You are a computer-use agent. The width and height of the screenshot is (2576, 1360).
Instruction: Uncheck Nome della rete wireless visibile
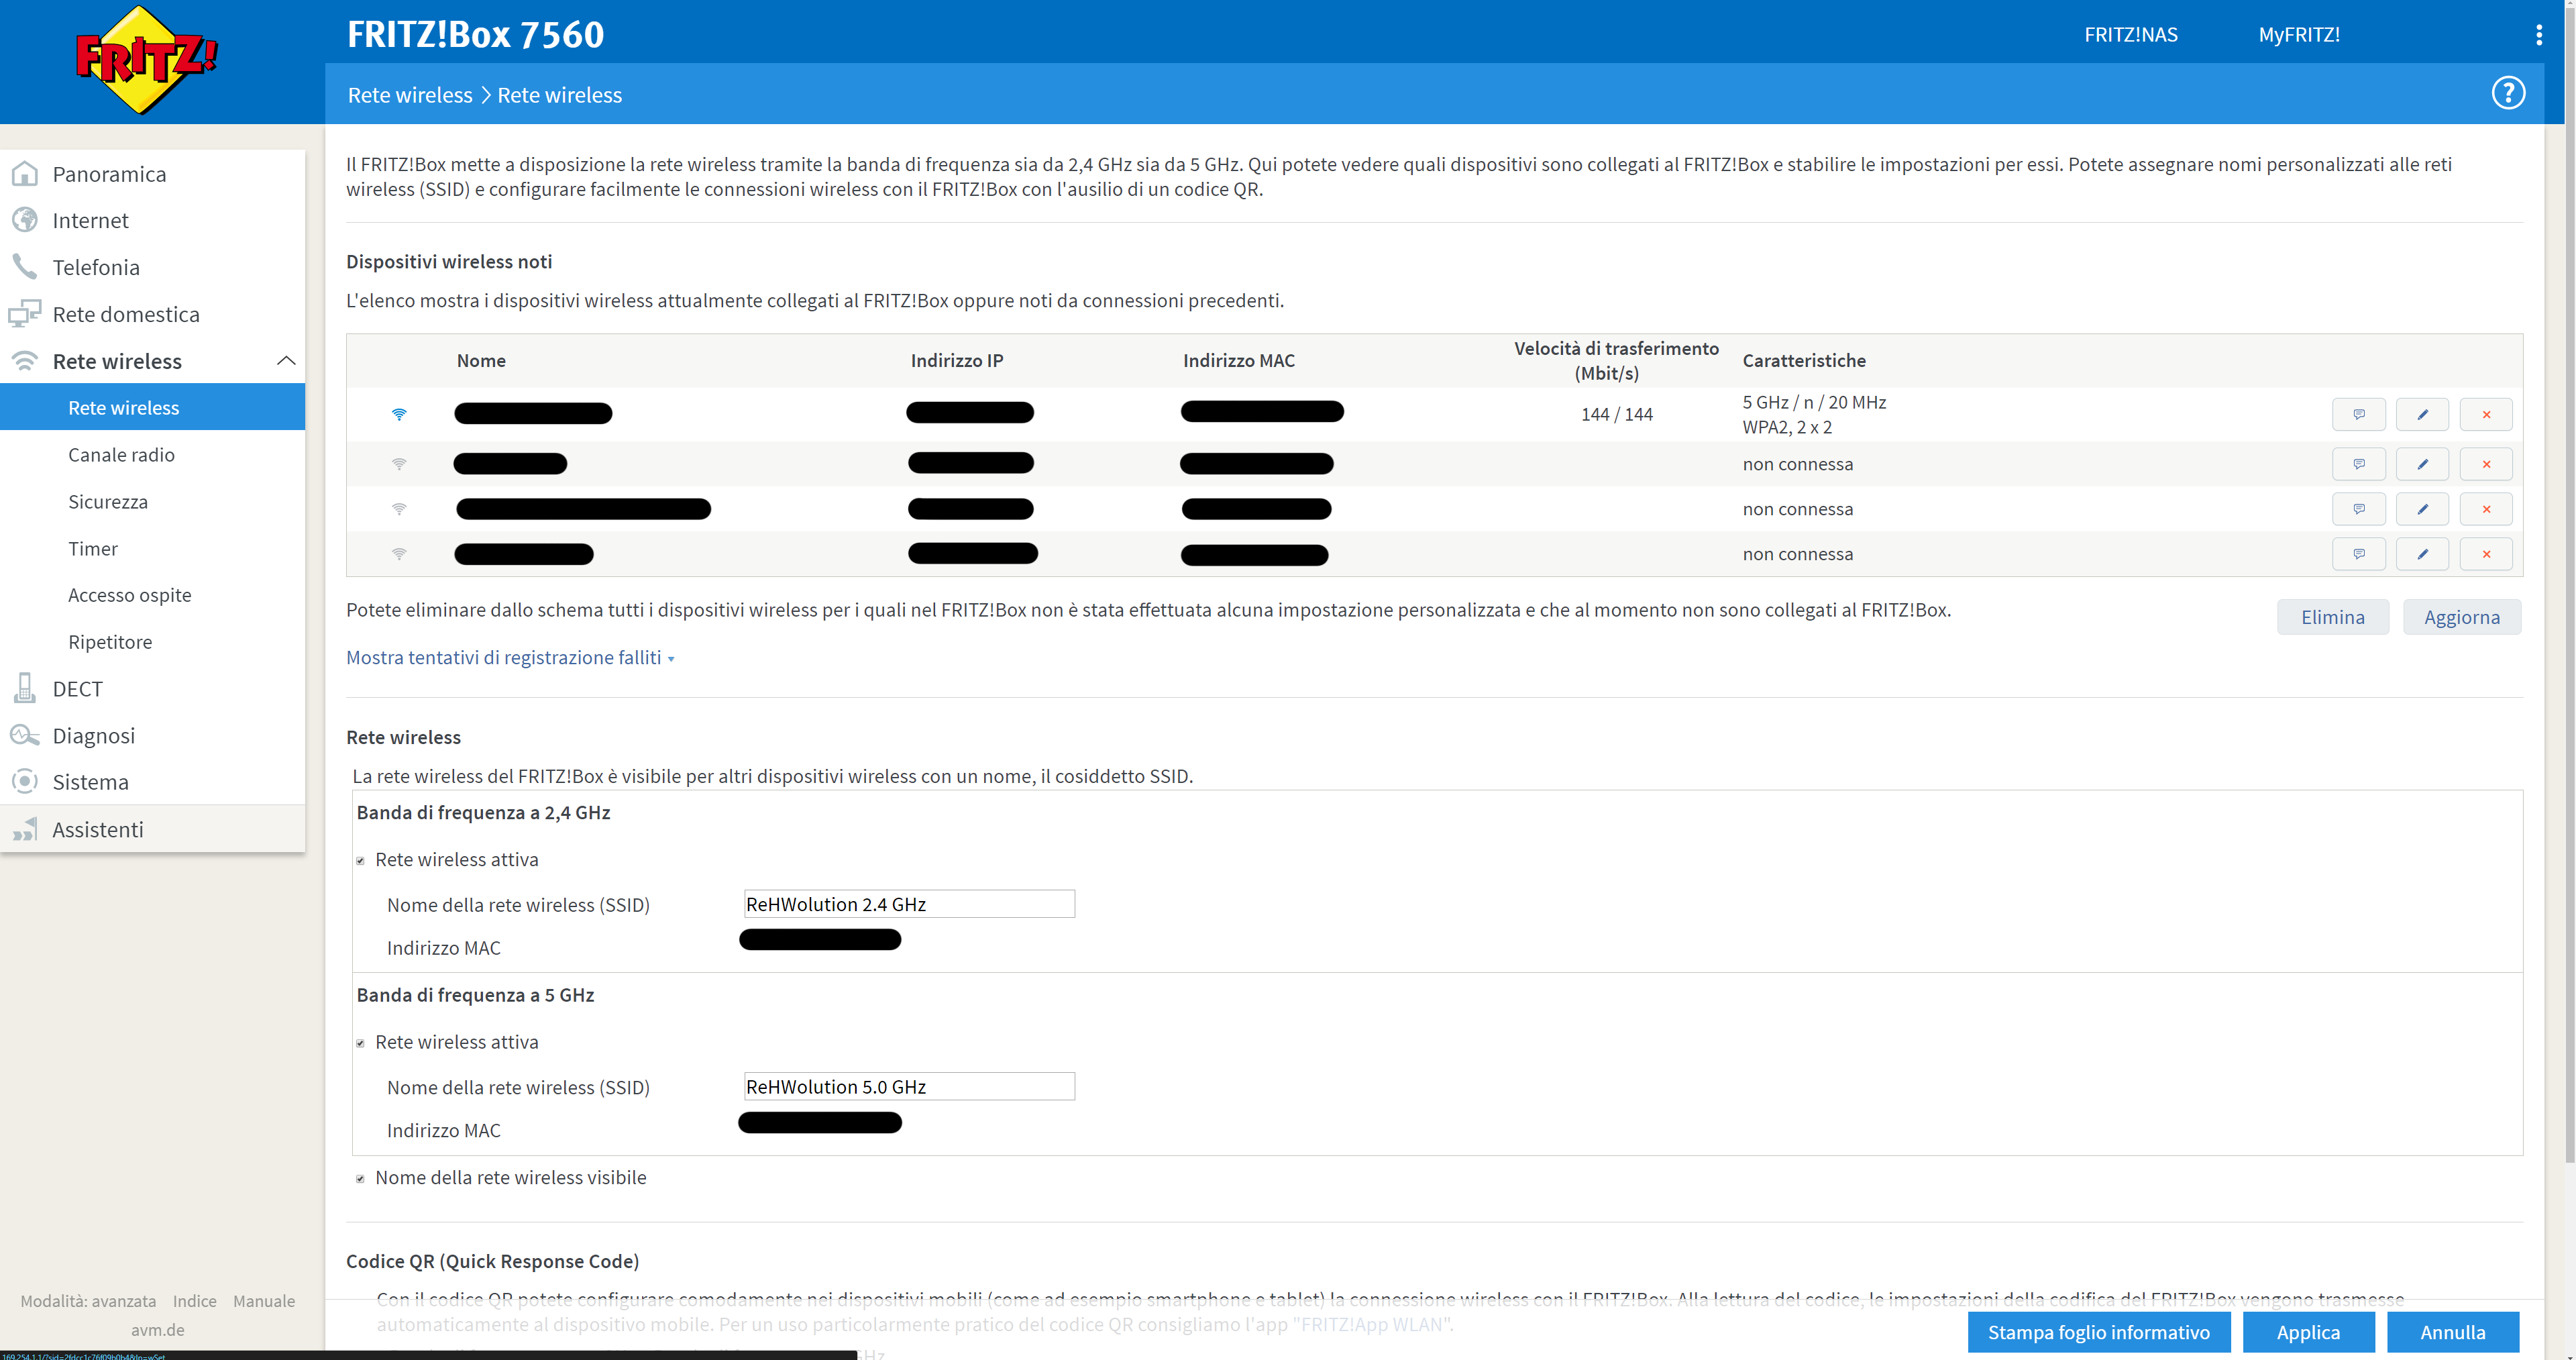coord(361,1178)
